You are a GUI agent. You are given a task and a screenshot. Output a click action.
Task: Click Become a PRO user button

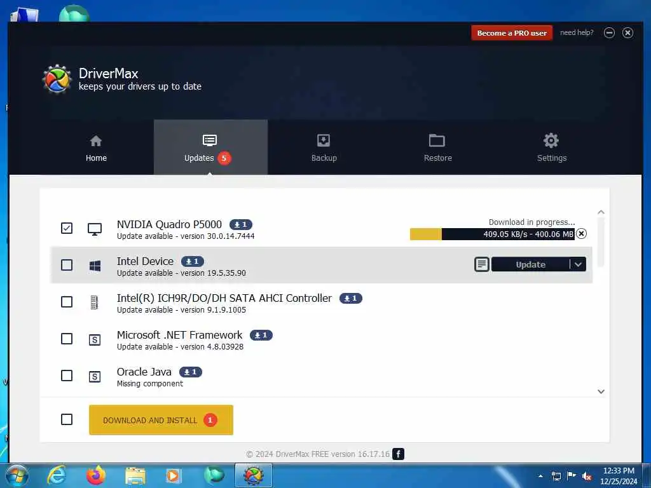(512, 33)
